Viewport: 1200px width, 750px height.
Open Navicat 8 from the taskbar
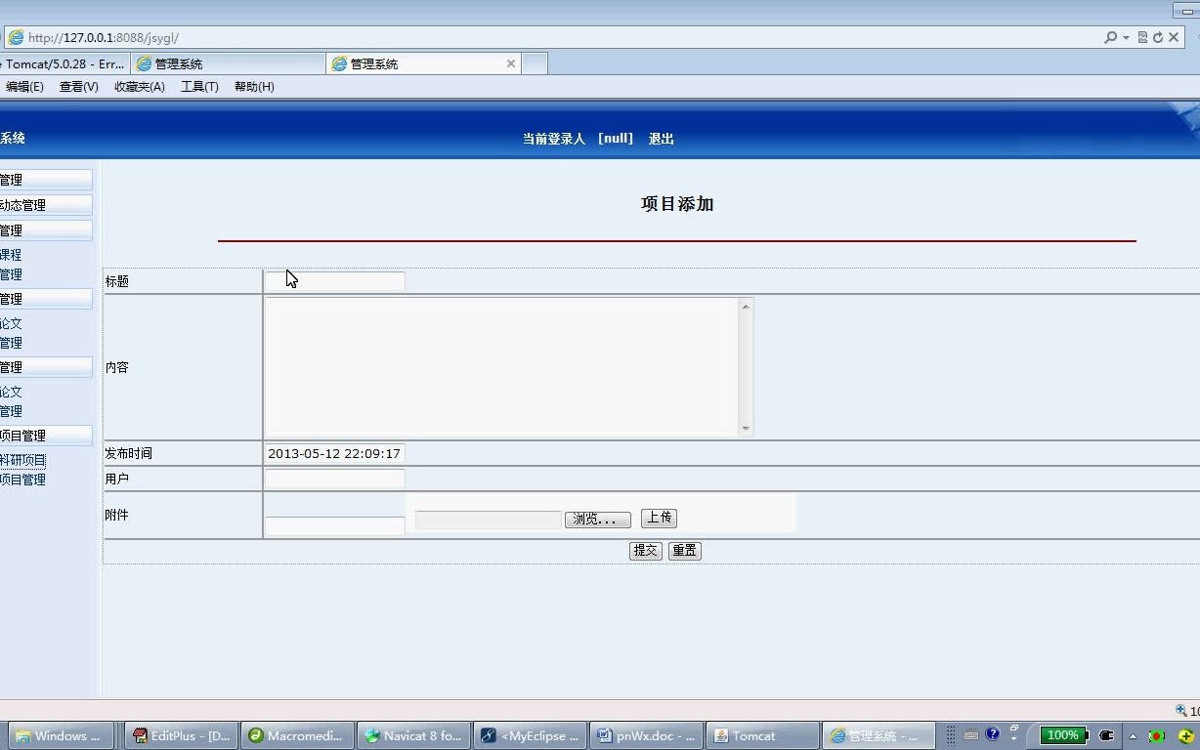[x=412, y=735]
